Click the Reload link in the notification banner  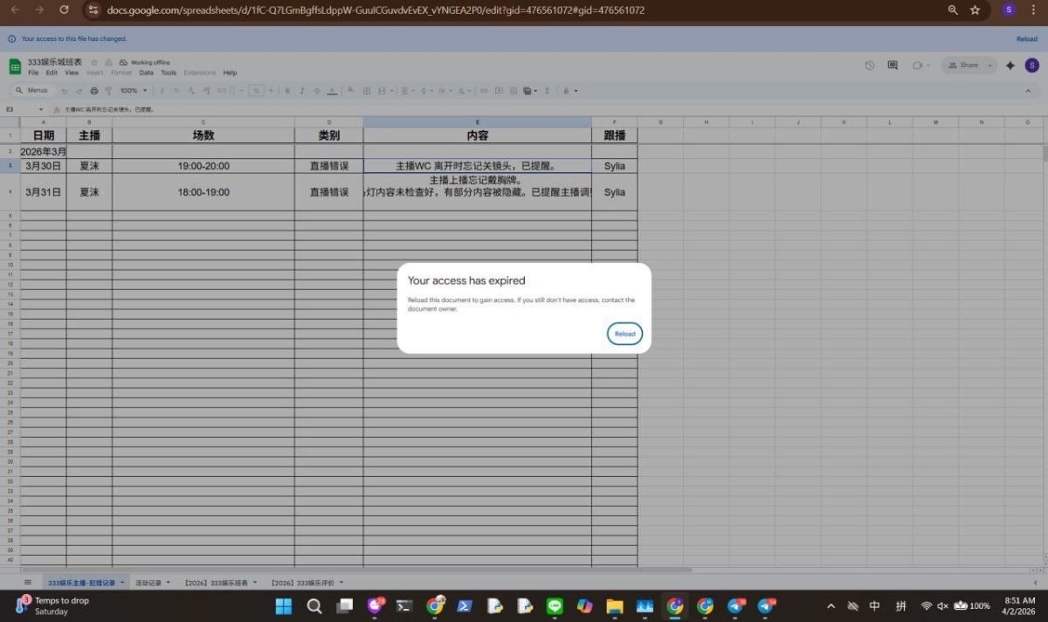click(1026, 39)
